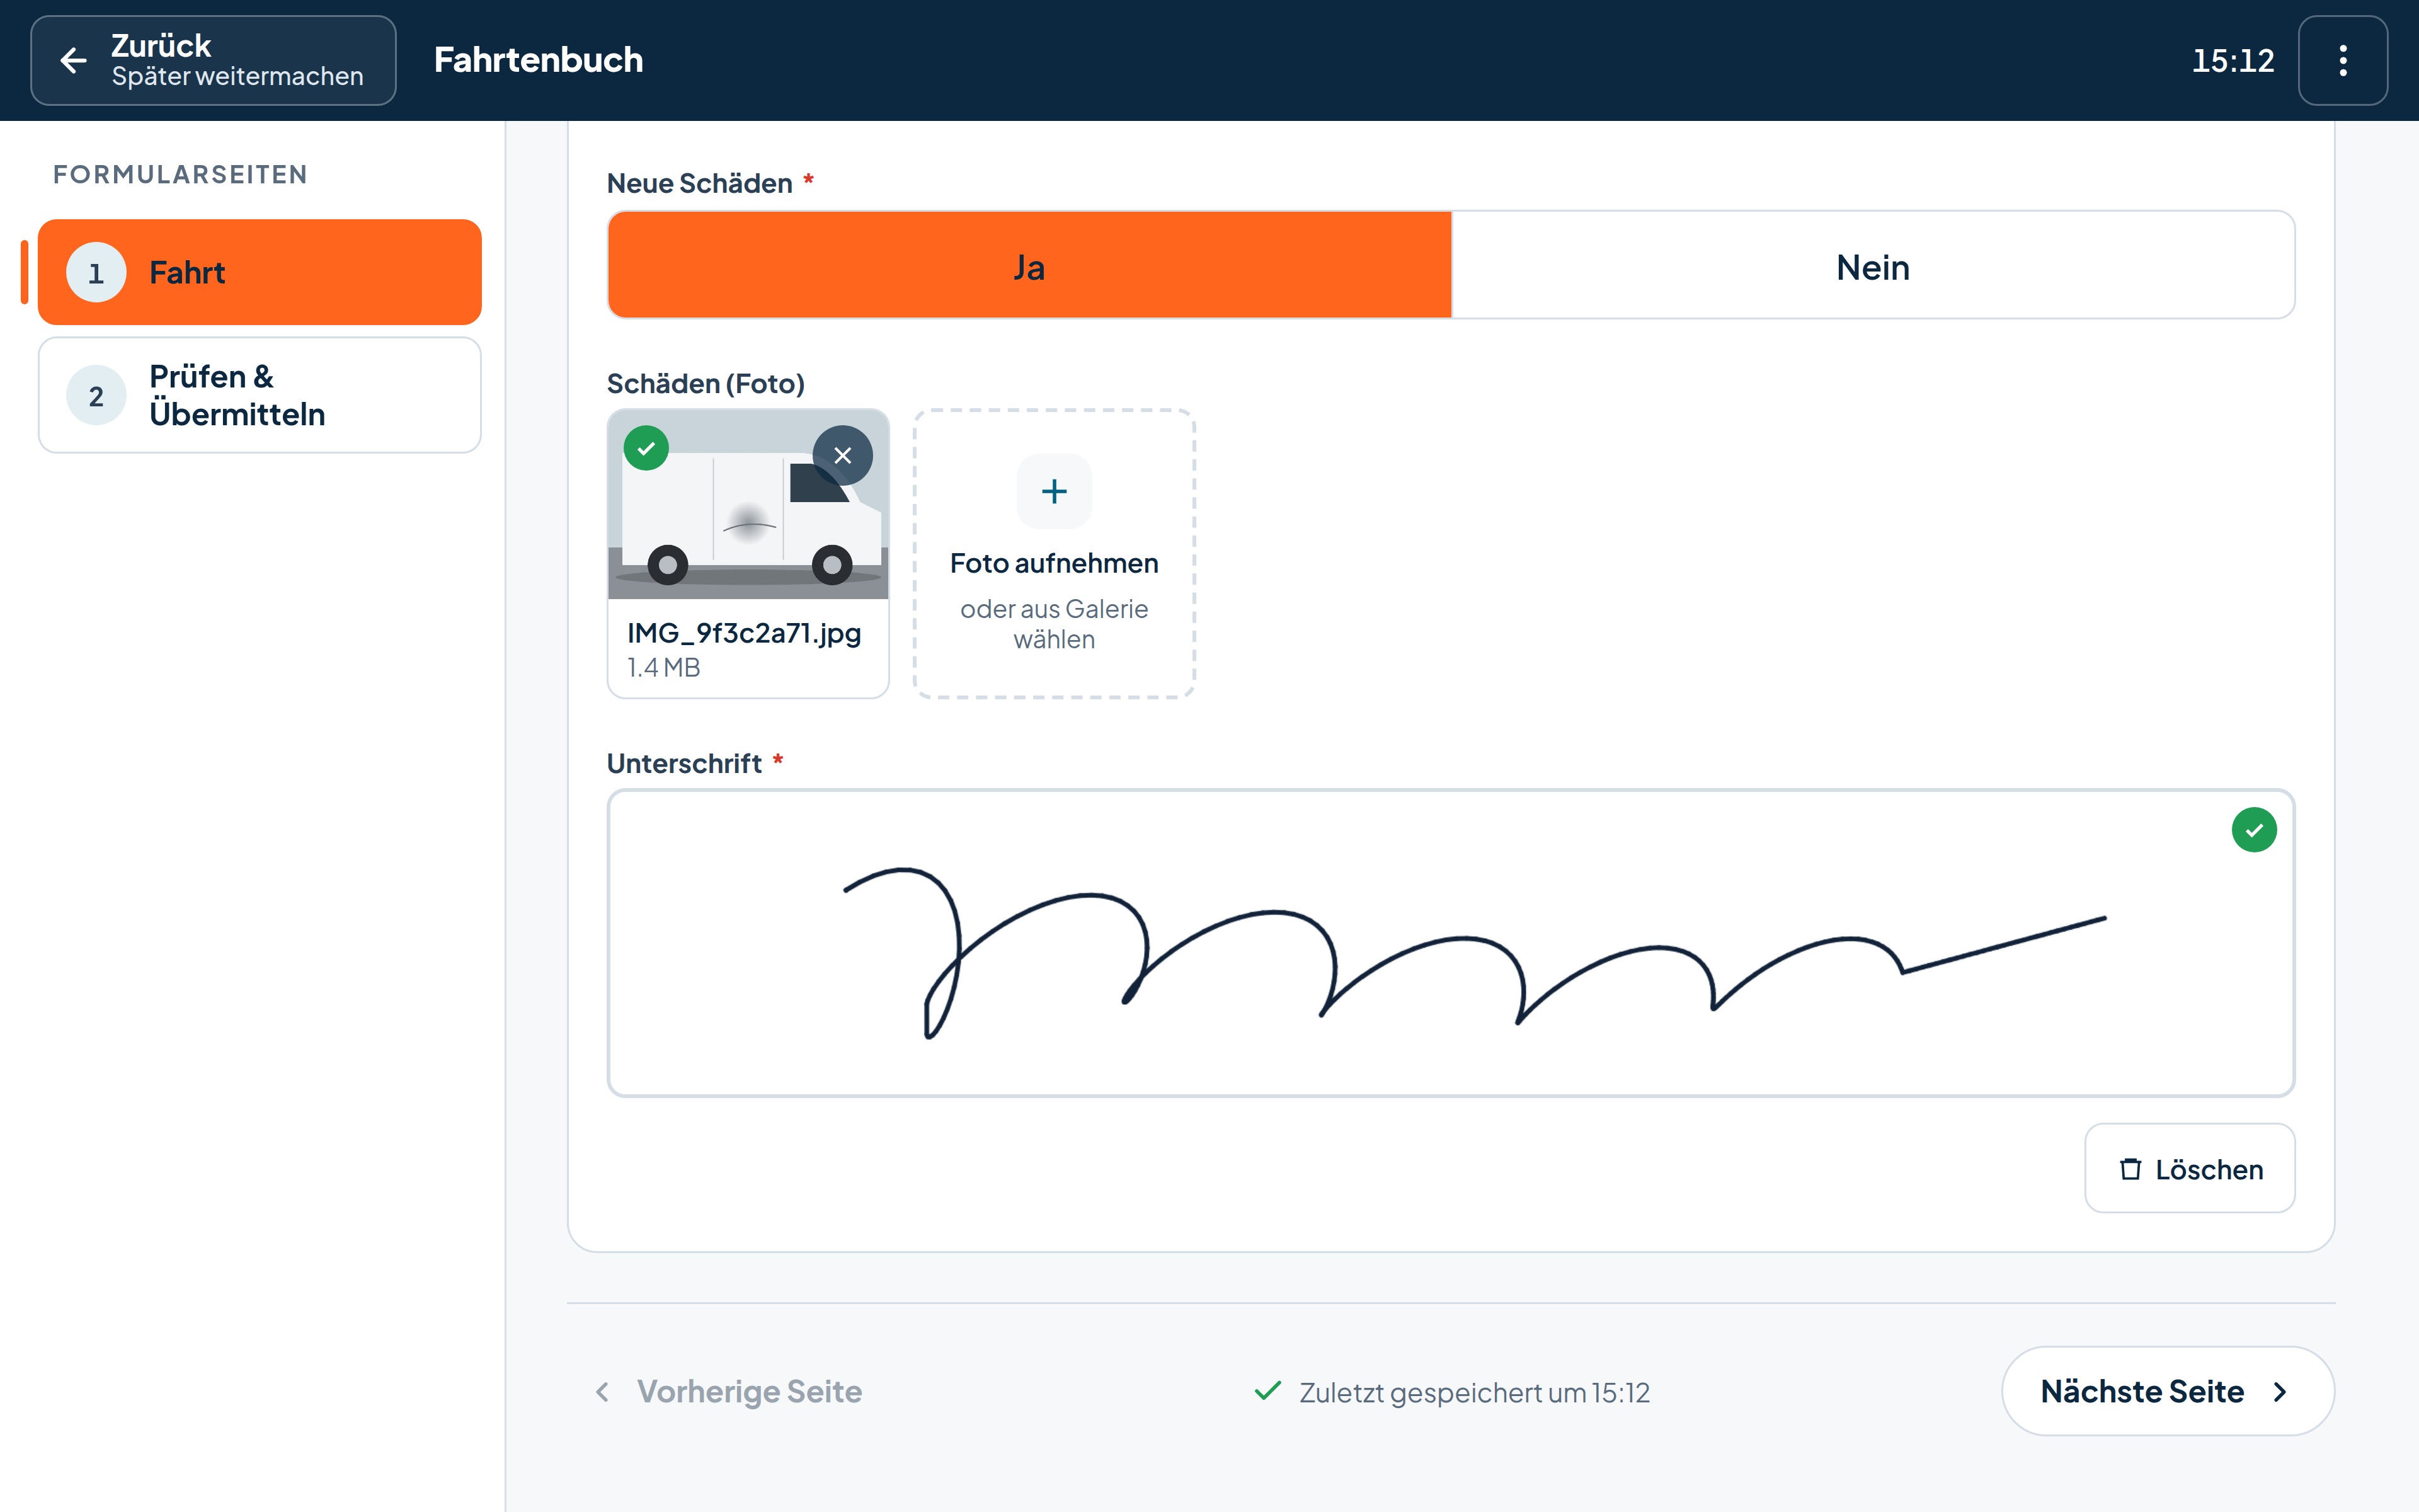This screenshot has width=2419, height=1512.
Task: Clear the signature with the Löschen button
Action: click(2189, 1168)
